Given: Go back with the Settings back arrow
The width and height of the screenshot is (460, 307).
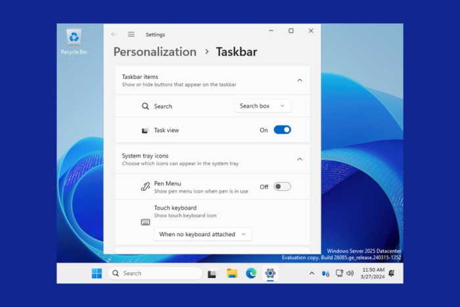Looking at the screenshot, I should [x=114, y=34].
